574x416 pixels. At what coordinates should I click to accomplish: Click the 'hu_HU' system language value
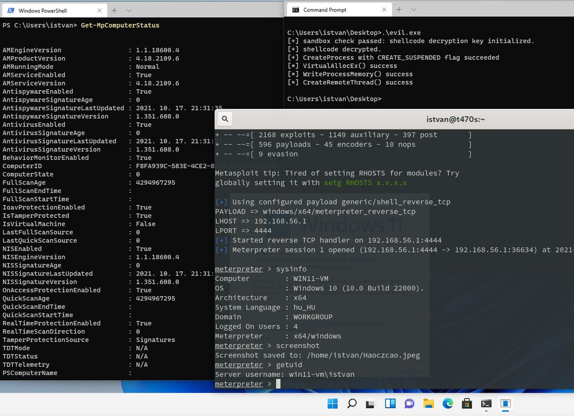click(x=305, y=307)
